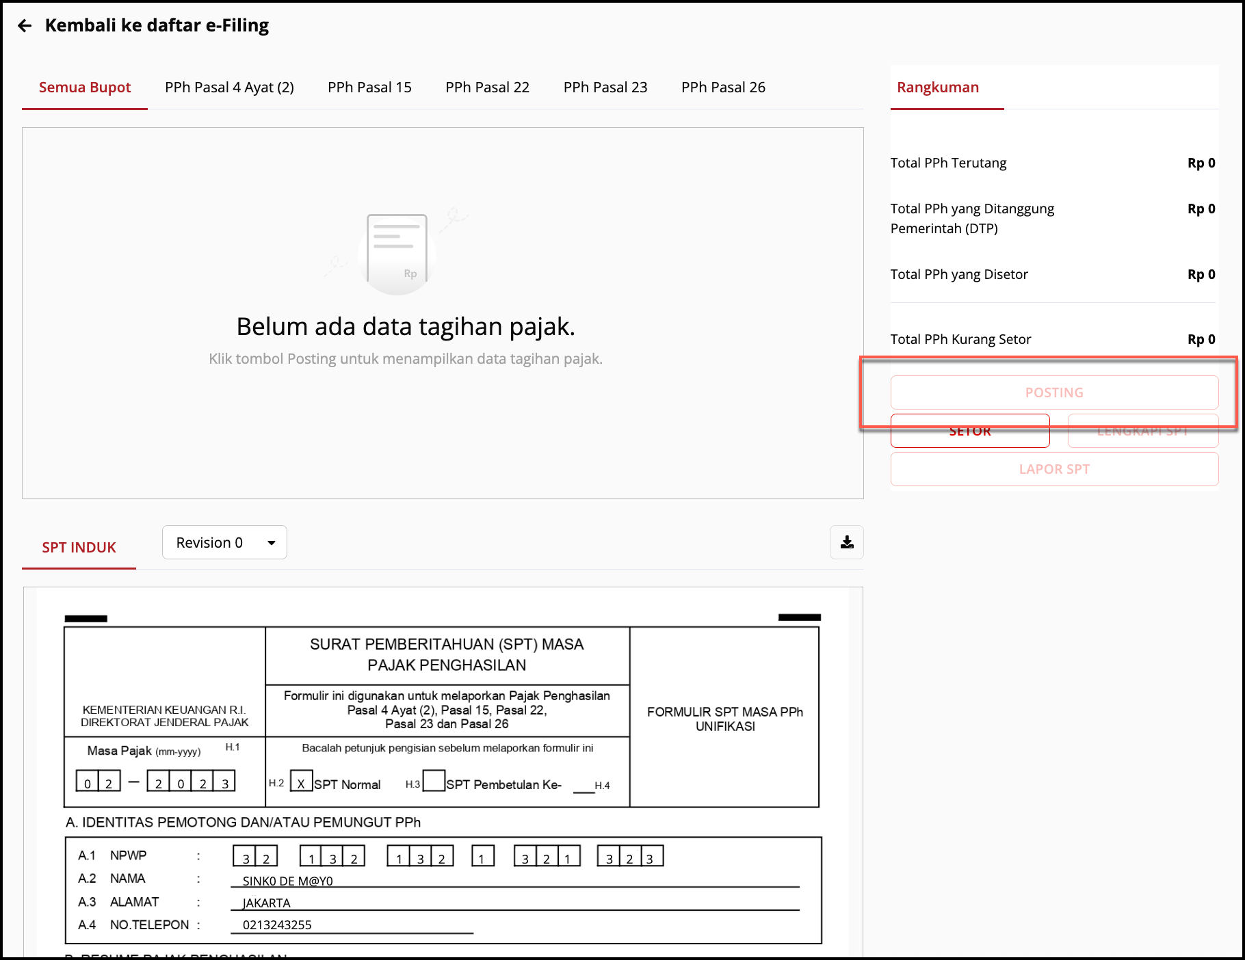Go to the PPh Pasal 22 tab
Screen dimensions: 1245x960
pos(487,88)
